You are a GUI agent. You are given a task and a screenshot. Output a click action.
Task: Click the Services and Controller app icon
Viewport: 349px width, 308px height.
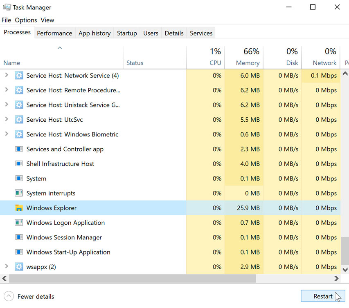pos(19,149)
